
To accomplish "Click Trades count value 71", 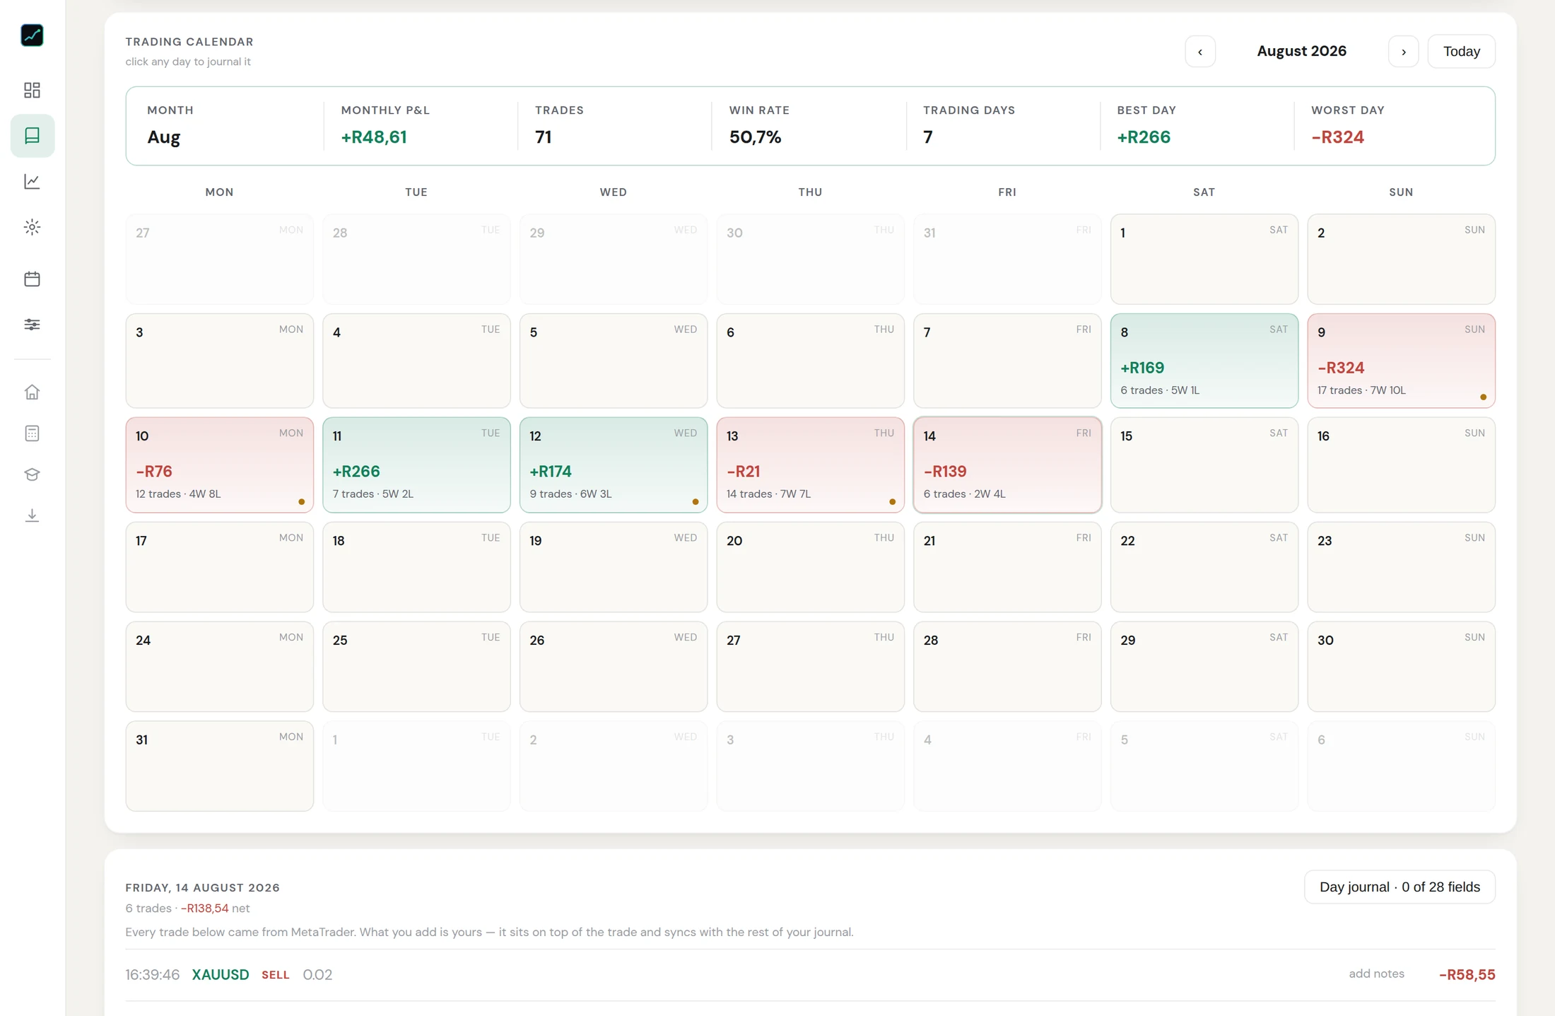I will tap(543, 137).
